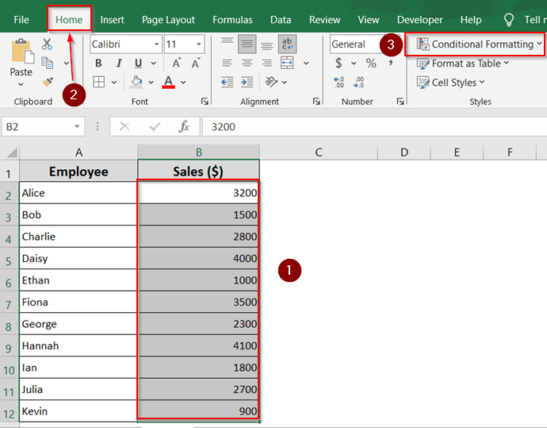Switch to the Formulas tab
The image size is (547, 428).
232,20
